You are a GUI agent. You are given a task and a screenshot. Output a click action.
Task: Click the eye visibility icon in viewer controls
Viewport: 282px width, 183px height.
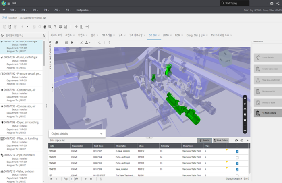tap(245, 98)
